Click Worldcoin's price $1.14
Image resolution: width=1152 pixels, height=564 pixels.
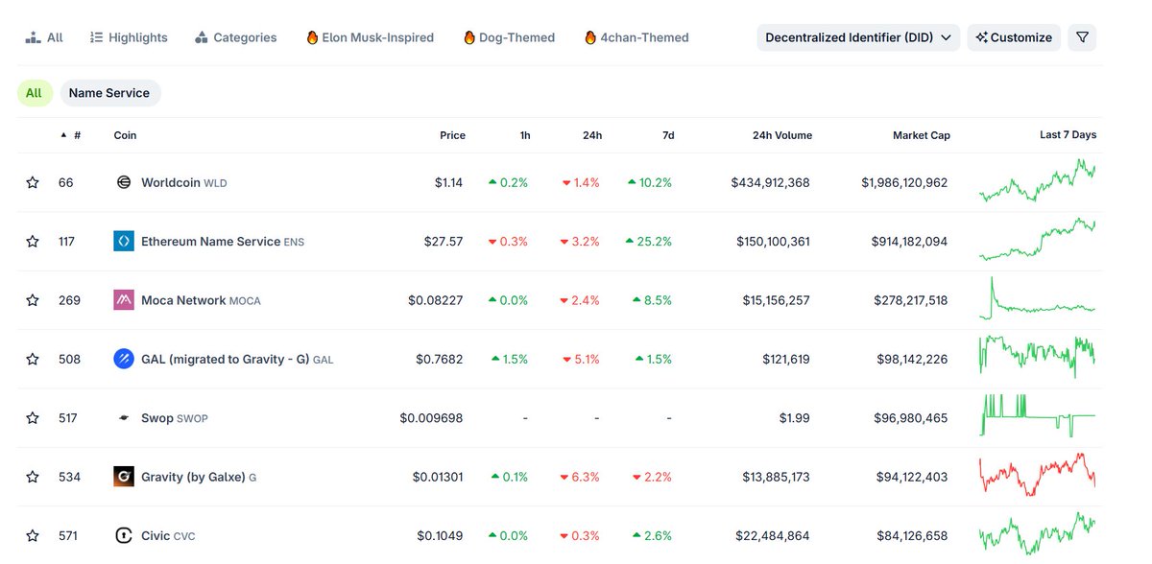448,182
